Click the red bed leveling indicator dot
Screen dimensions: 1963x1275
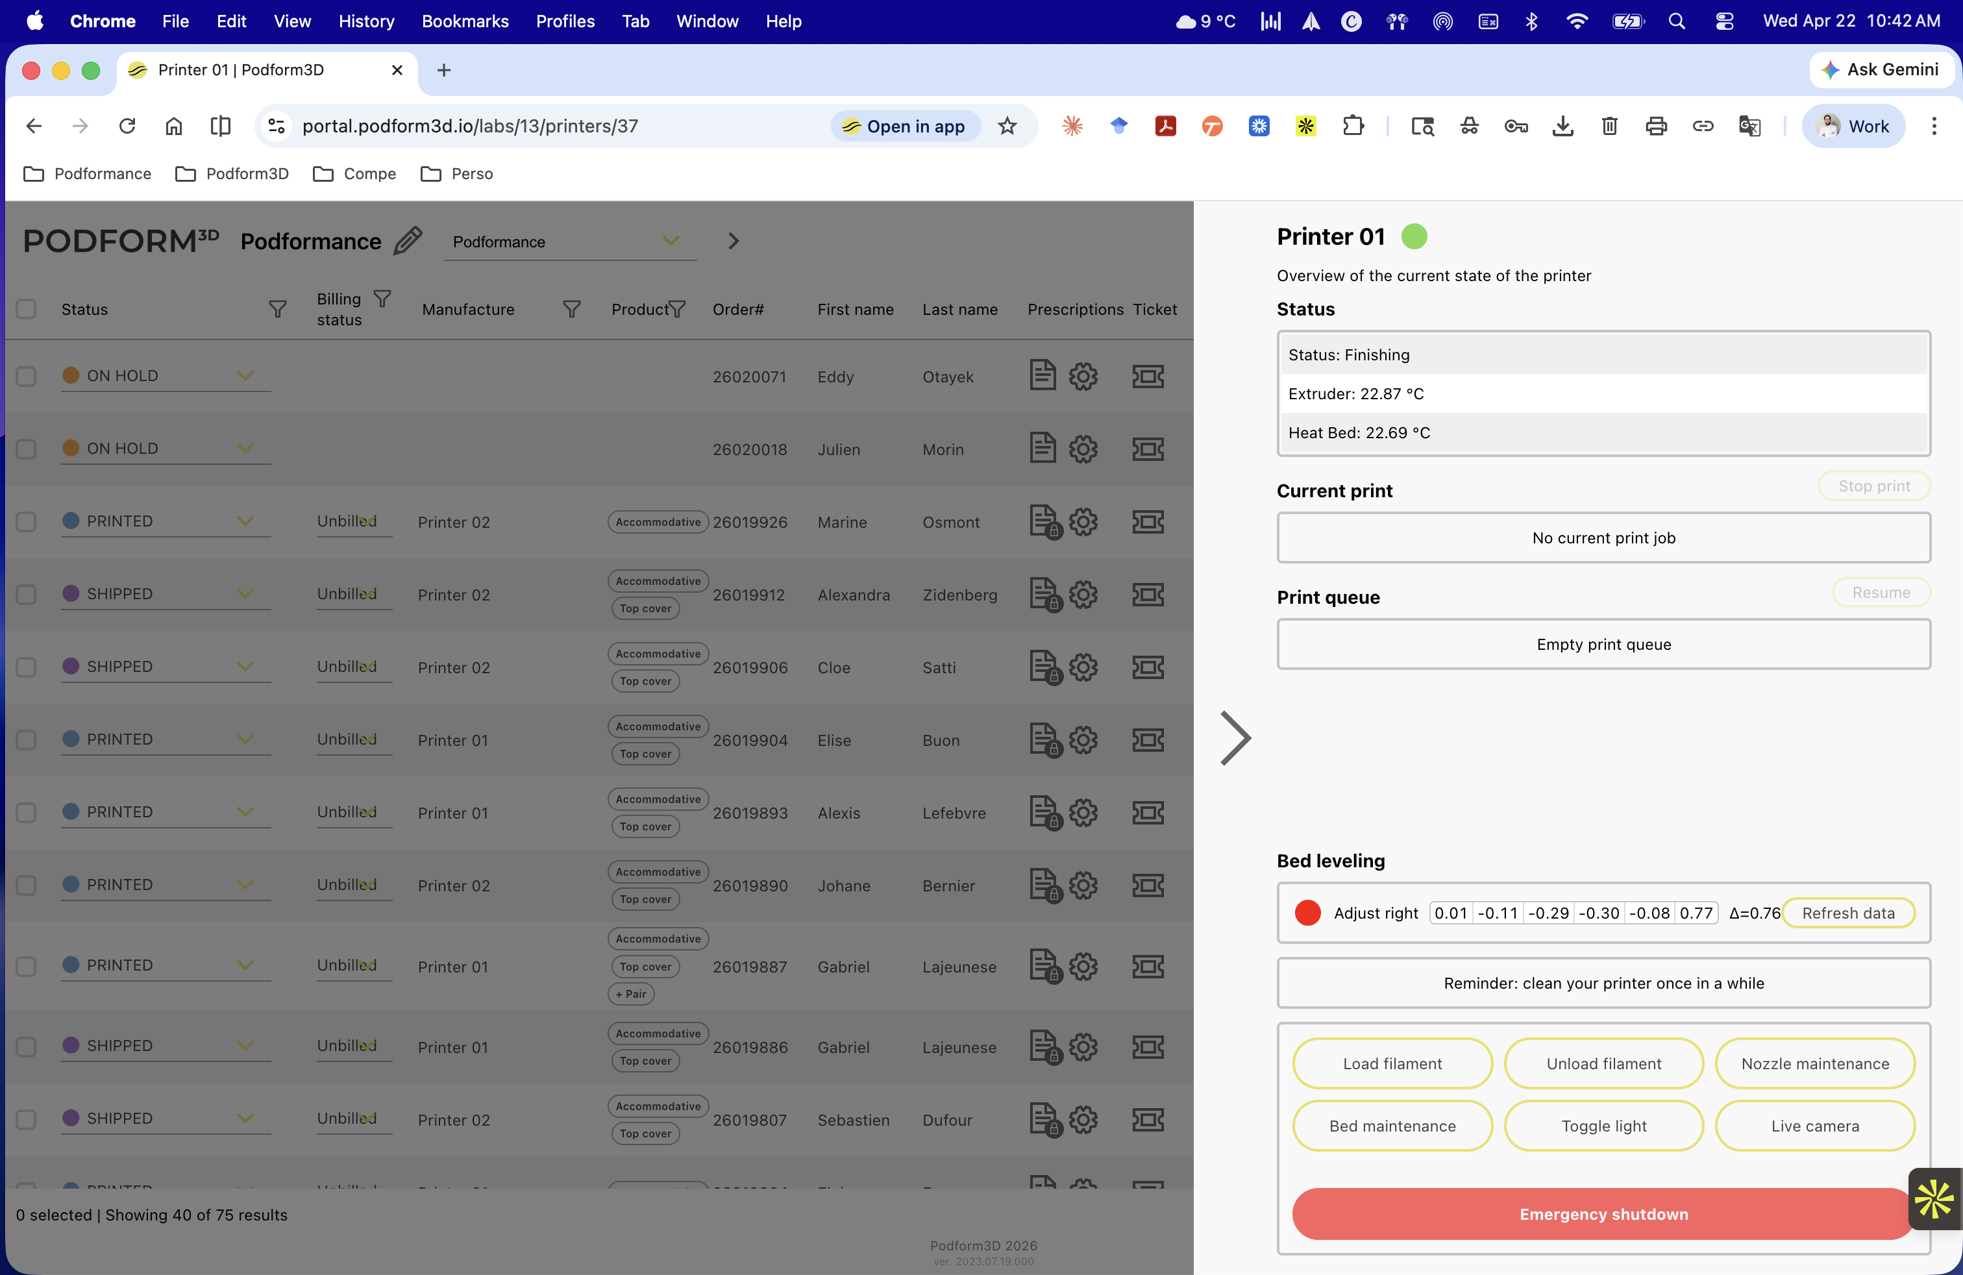1307,913
